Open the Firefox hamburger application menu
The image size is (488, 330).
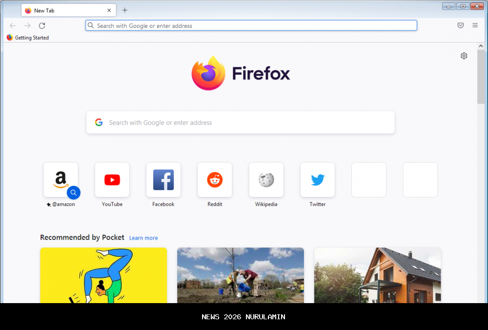[475, 25]
